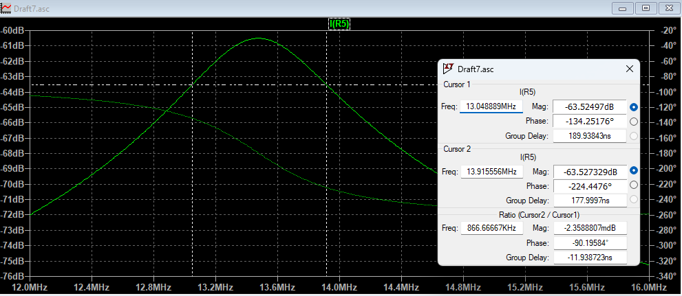
Task: Click Cursor 2 Mag value -63.527329dB
Action: click(x=590, y=172)
